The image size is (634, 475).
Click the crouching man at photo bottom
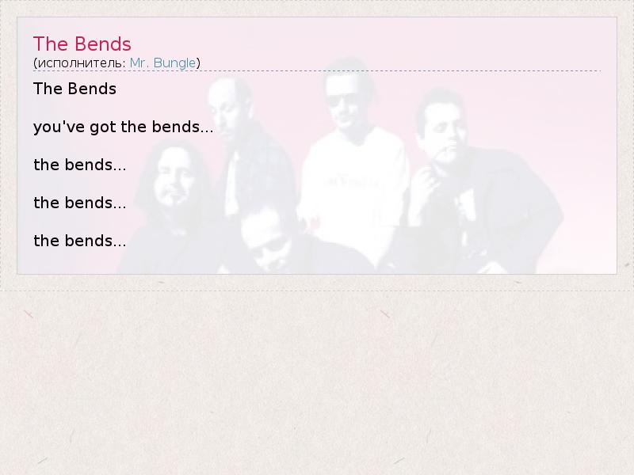pyautogui.click(x=269, y=241)
